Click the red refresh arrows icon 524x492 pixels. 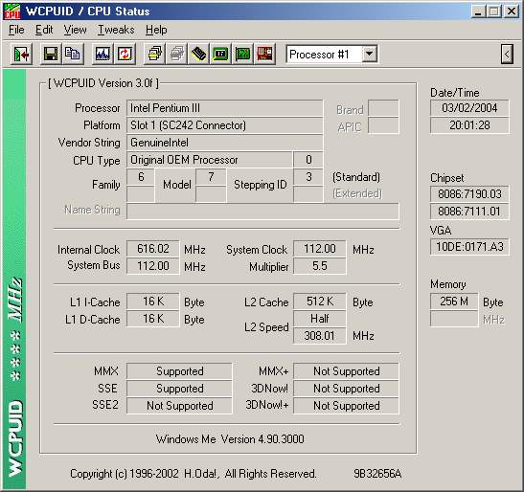125,54
